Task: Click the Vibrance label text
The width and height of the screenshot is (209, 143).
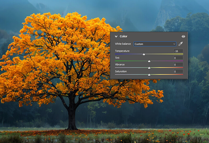Action: point(120,64)
